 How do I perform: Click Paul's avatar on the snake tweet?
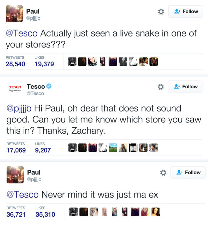pyautogui.click(x=14, y=14)
